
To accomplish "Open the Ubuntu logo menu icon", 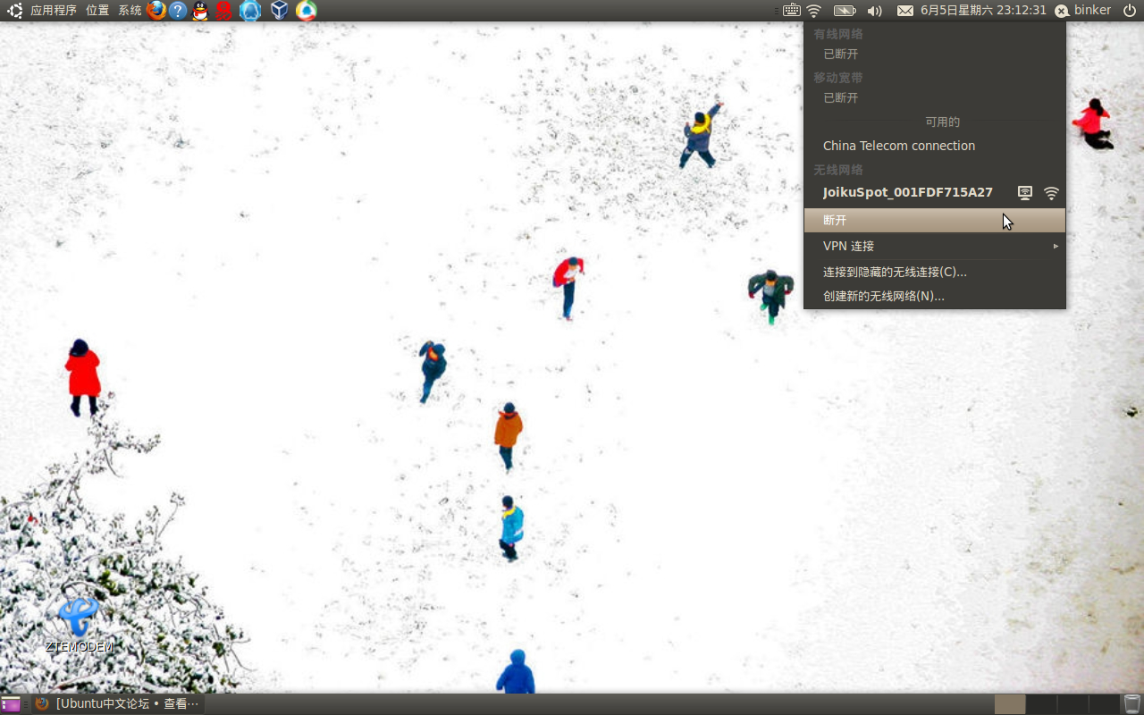I will coord(15,11).
